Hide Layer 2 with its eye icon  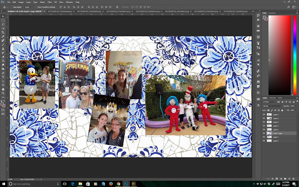click(x=264, y=129)
